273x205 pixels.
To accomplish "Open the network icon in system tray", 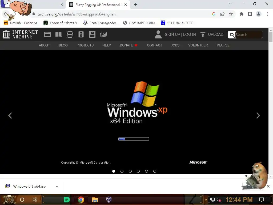I will coord(212,200).
